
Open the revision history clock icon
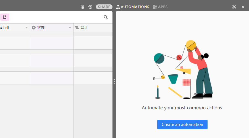90,7
